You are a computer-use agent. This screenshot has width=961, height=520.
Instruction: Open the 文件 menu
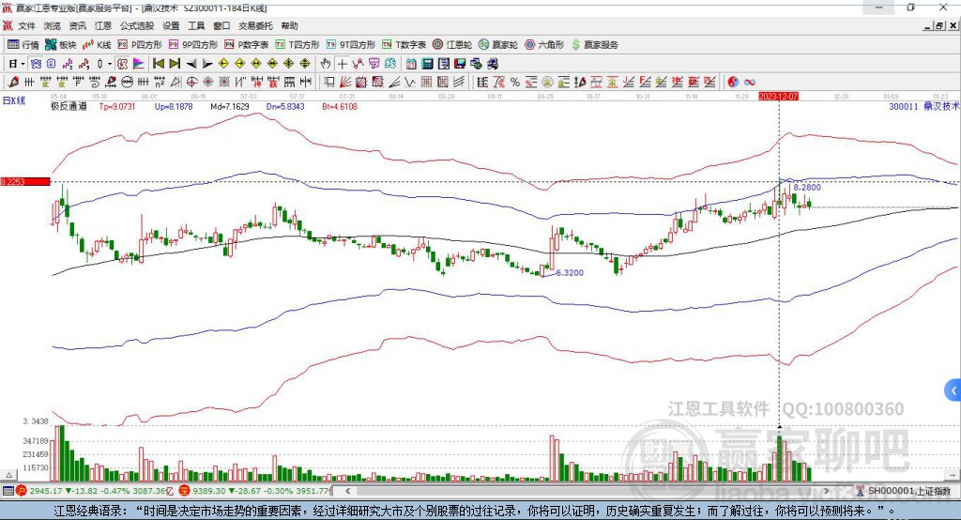coord(26,25)
